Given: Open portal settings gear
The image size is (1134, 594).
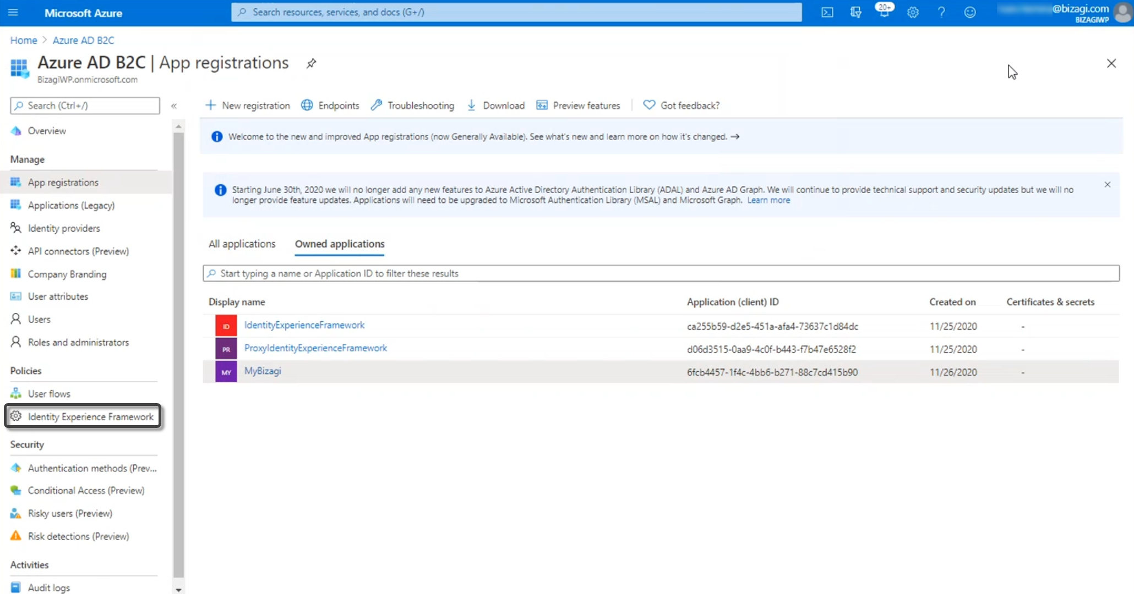Looking at the screenshot, I should (x=913, y=12).
